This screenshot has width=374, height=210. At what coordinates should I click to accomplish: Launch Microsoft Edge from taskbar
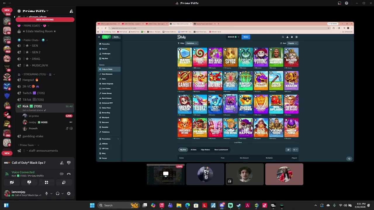click(188, 205)
